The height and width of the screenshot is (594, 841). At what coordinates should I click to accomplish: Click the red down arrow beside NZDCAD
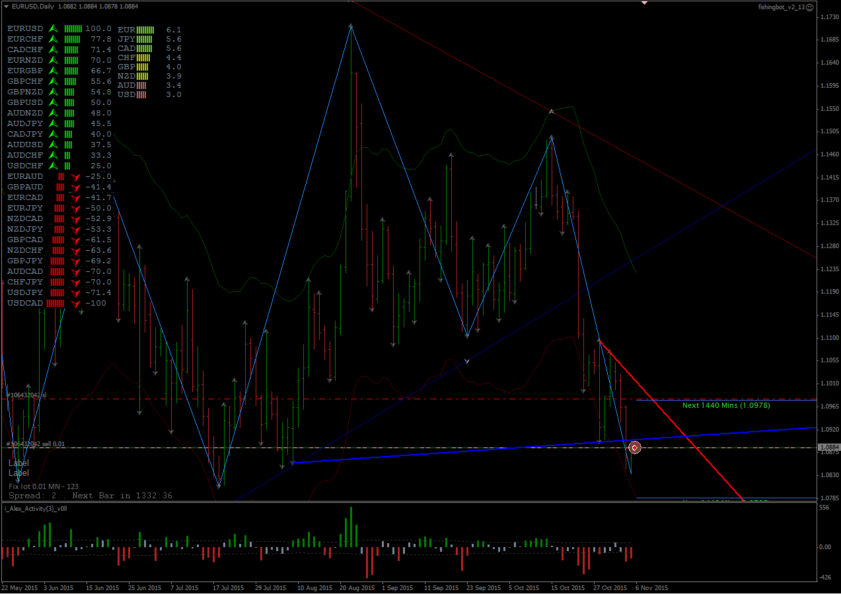point(75,220)
